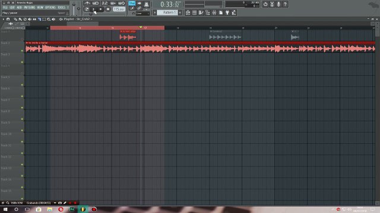Screen dimensions: 380x213
Task: Click the add pattern plus button
Action: (x=180, y=12)
